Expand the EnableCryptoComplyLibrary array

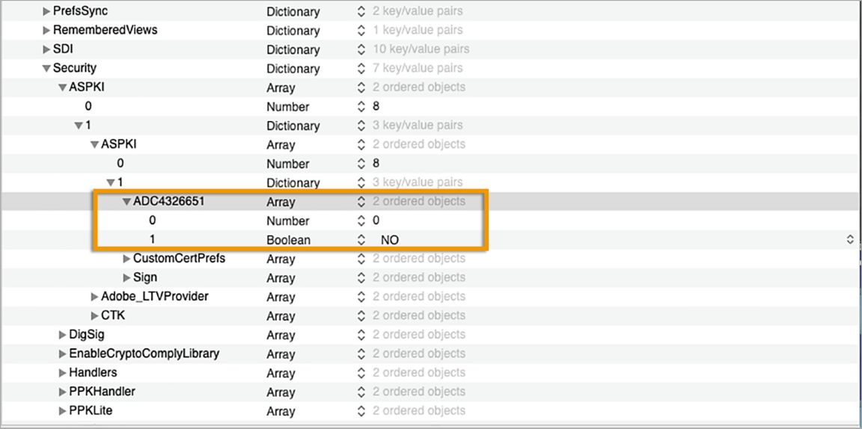pos(63,354)
